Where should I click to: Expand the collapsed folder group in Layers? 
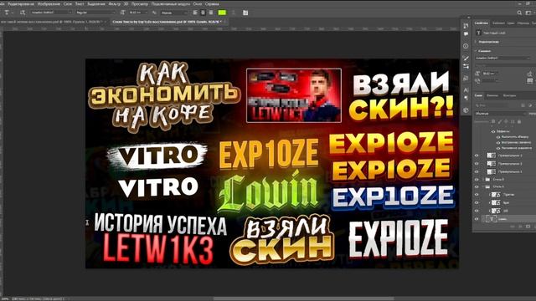[x=484, y=180]
